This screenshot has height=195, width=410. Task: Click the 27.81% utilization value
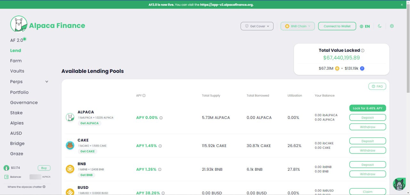[294, 169]
